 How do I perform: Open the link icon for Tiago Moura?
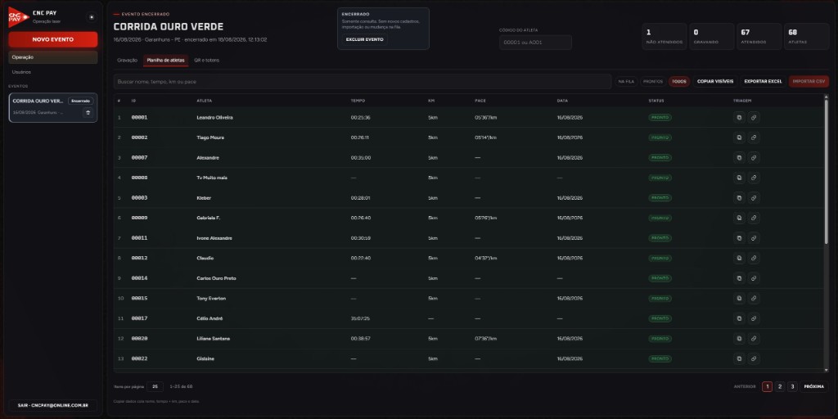coord(754,137)
